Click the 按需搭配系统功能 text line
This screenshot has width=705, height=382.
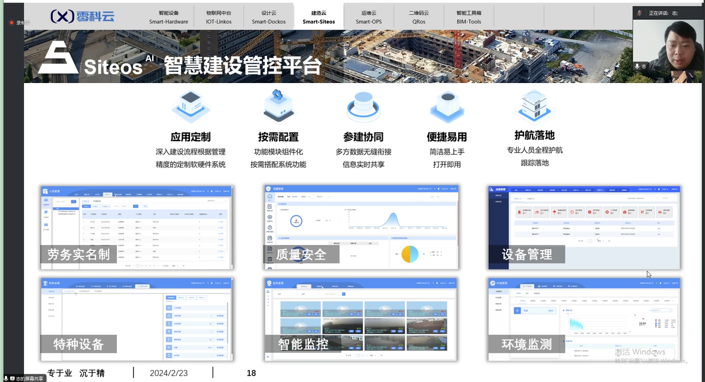(x=279, y=164)
